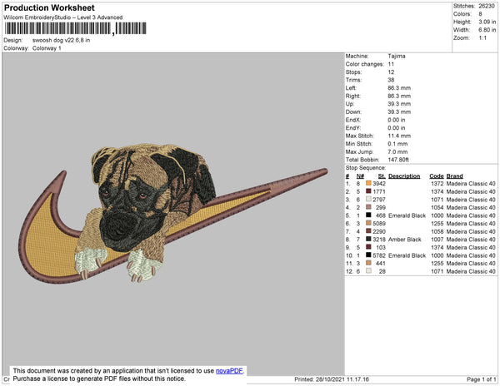Image resolution: width=500 pixels, height=386 pixels.
Task: Select stitch count '3942' in row 1
Action: [x=379, y=184]
